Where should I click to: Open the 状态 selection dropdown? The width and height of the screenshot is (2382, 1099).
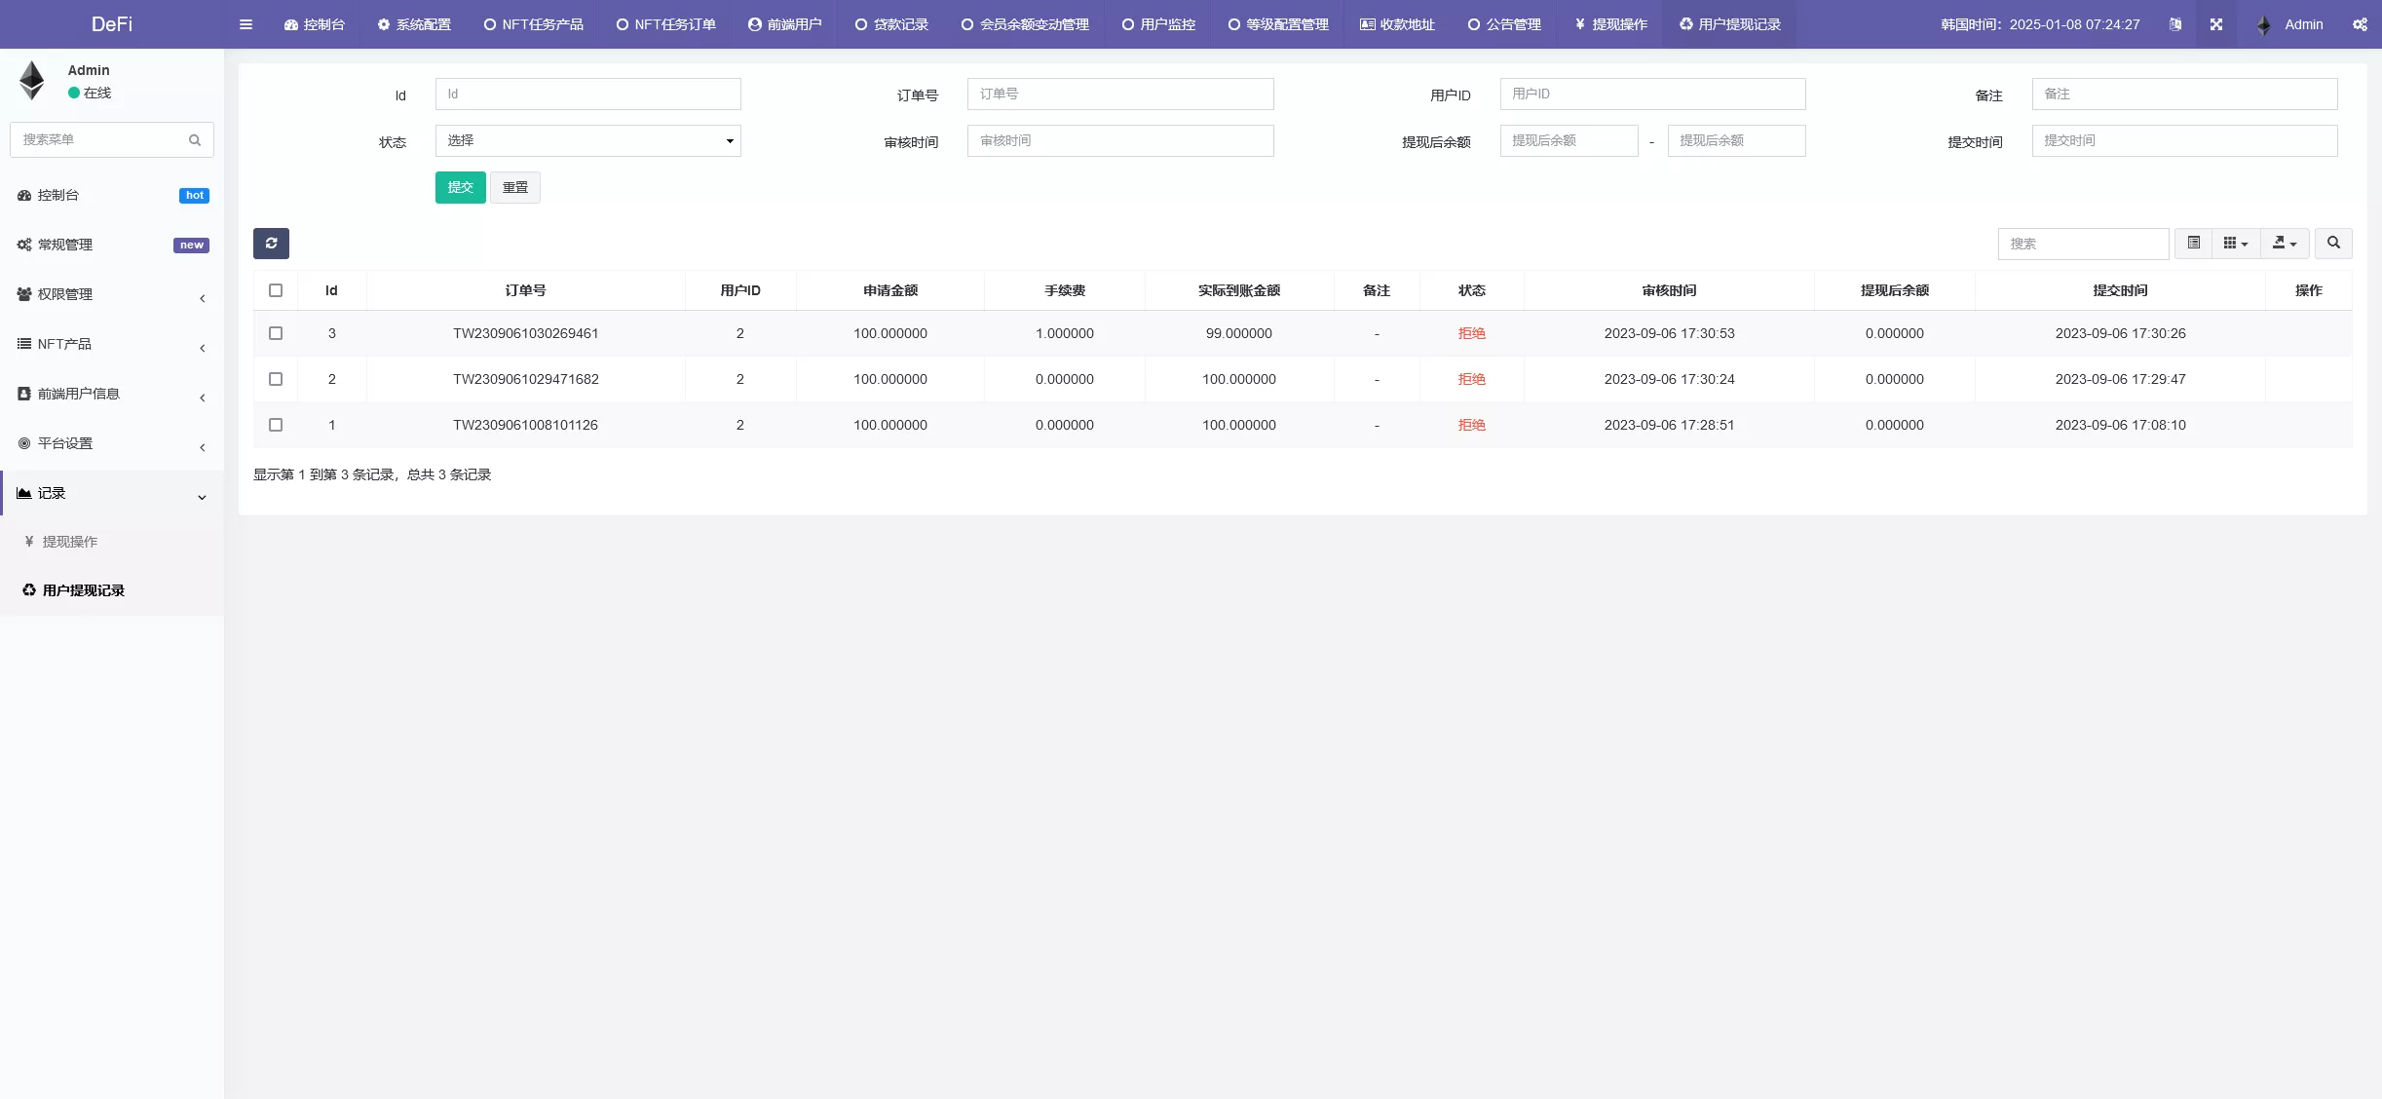click(587, 140)
